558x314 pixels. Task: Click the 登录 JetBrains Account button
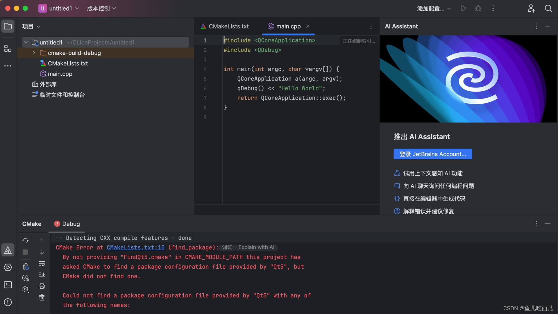click(432, 154)
